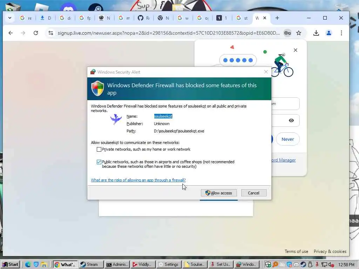This screenshot has height=269, width=359.
Task: Open Steam tray icon
Action: coord(303,265)
